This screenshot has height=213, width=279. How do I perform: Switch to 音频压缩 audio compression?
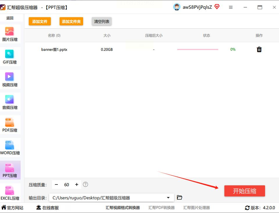coord(10,102)
